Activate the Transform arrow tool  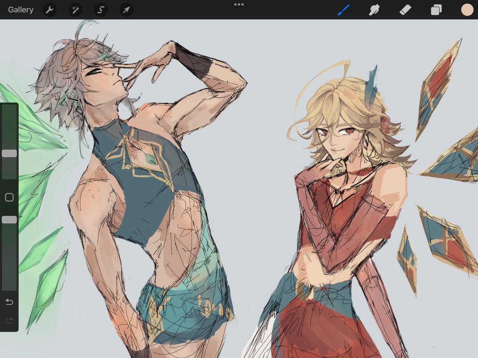126,10
